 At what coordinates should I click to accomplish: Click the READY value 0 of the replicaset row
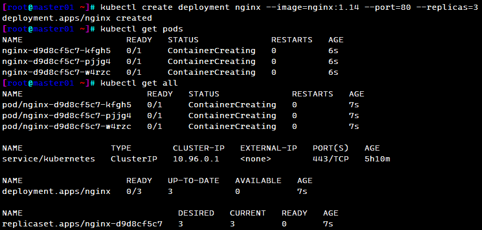[x=284, y=224]
